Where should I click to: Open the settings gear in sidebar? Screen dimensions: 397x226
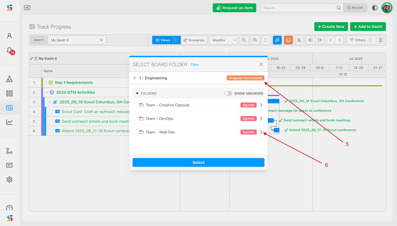10,180
